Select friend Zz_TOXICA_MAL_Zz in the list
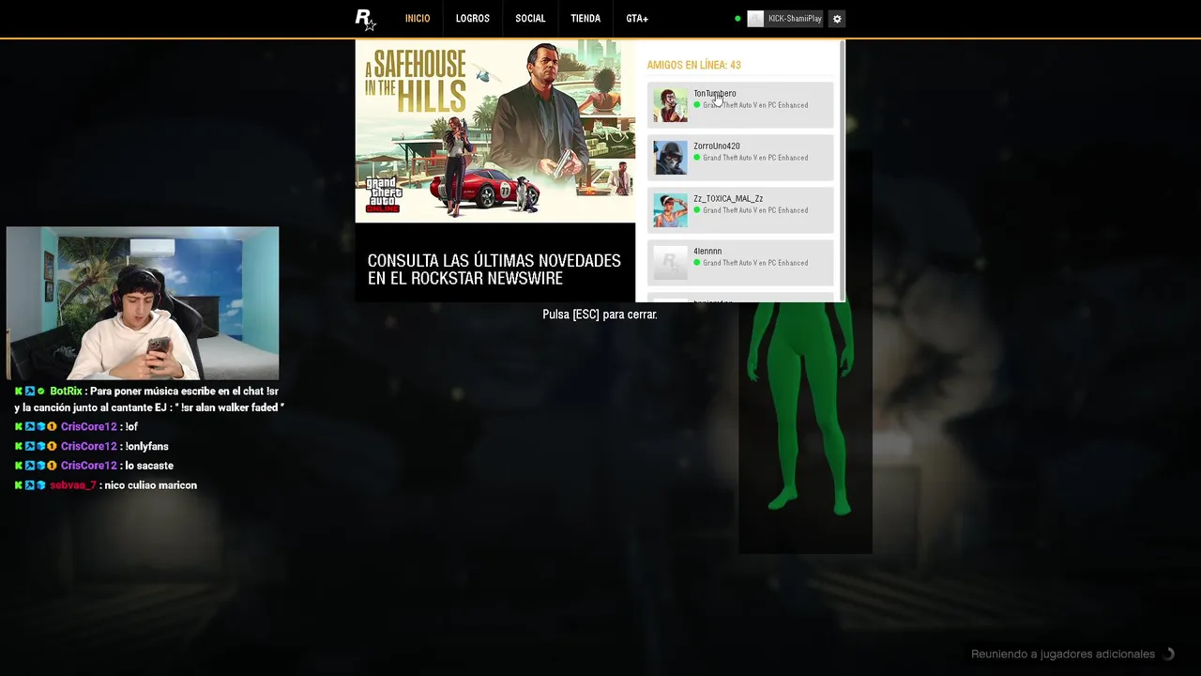 740,210
